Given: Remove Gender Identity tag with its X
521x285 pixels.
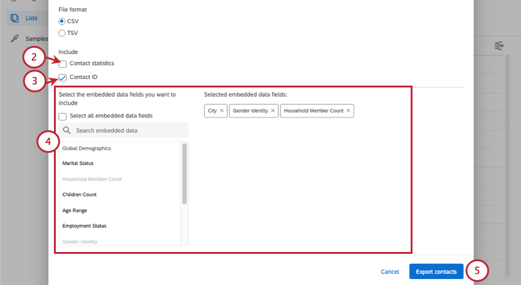Looking at the screenshot, I should 273,111.
